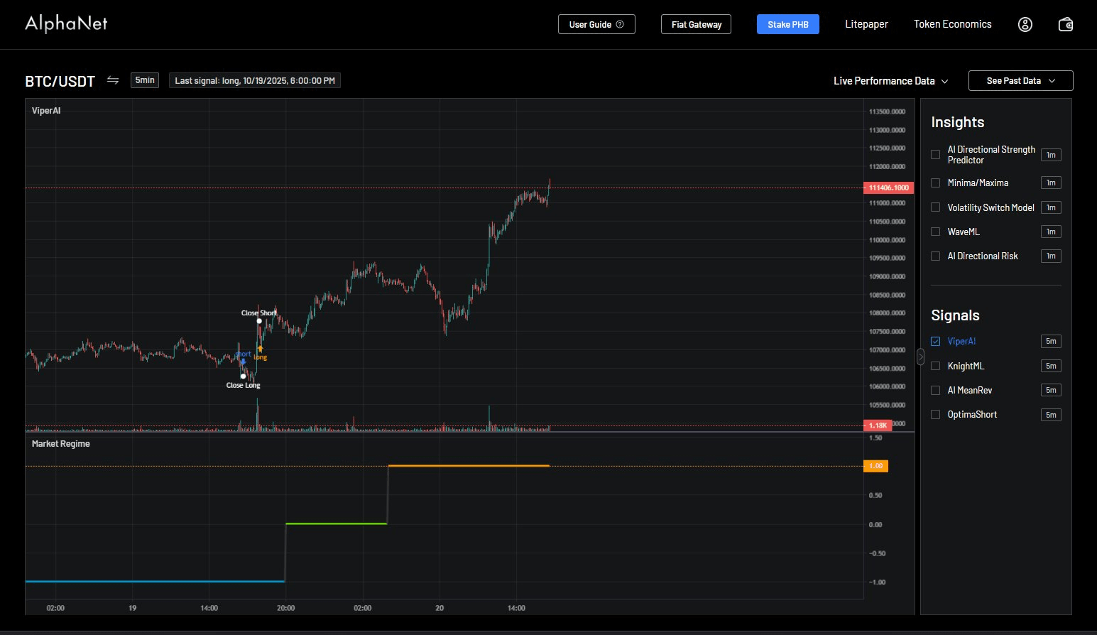Open 1m timeframe for Minima/Maxima
The image size is (1097, 635).
1051,183
